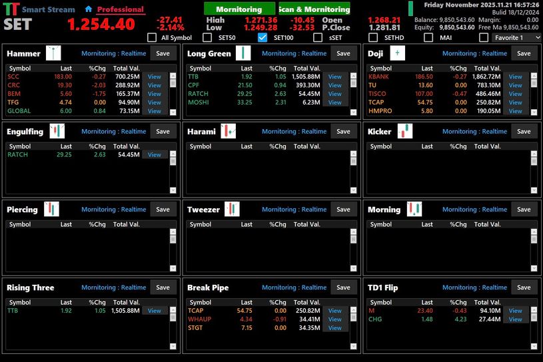Open the Scan & Mornitoring tab
543x362 pixels.
coord(314,9)
